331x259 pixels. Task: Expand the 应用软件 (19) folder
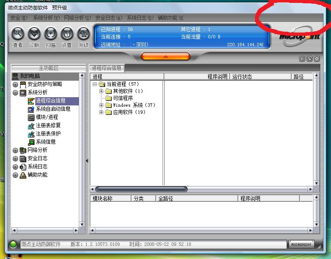pyautogui.click(x=101, y=112)
